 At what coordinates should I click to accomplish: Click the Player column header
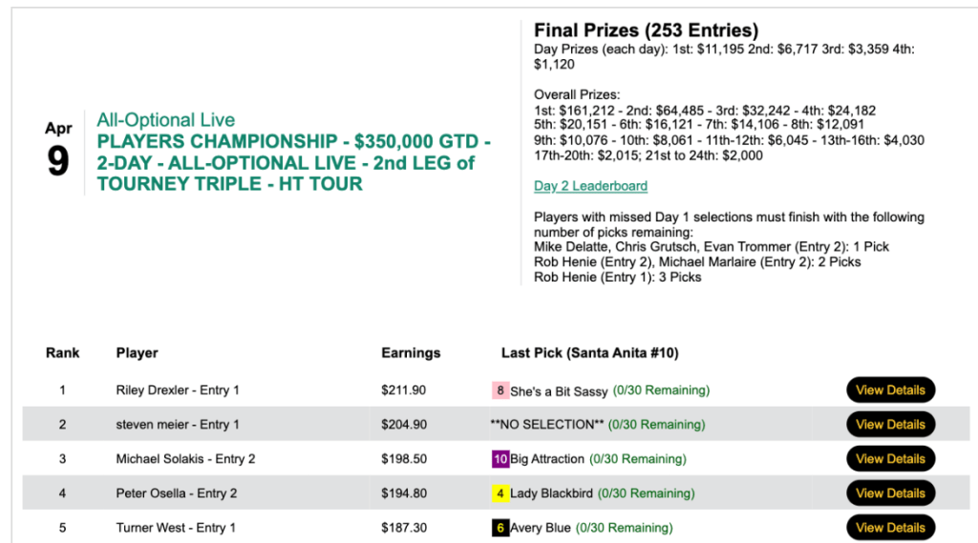coord(137,353)
